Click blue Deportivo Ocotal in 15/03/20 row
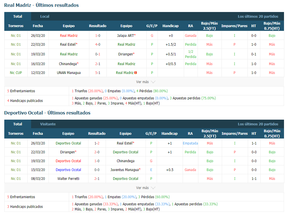The width and height of the screenshot is (288, 213). pyautogui.click(x=68, y=170)
